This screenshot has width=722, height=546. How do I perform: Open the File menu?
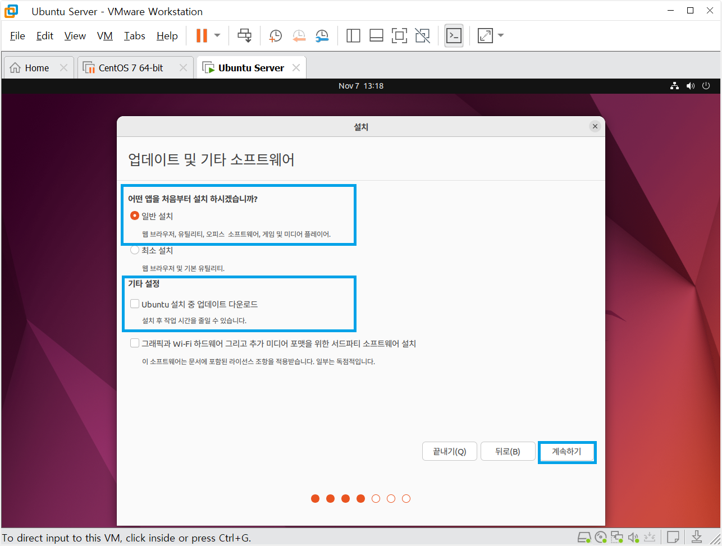coord(17,36)
